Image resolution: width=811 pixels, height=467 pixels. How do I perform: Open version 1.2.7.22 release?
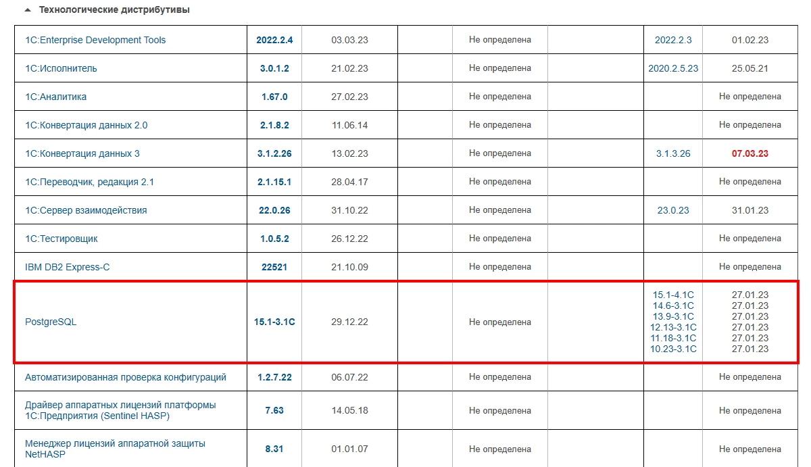[274, 377]
